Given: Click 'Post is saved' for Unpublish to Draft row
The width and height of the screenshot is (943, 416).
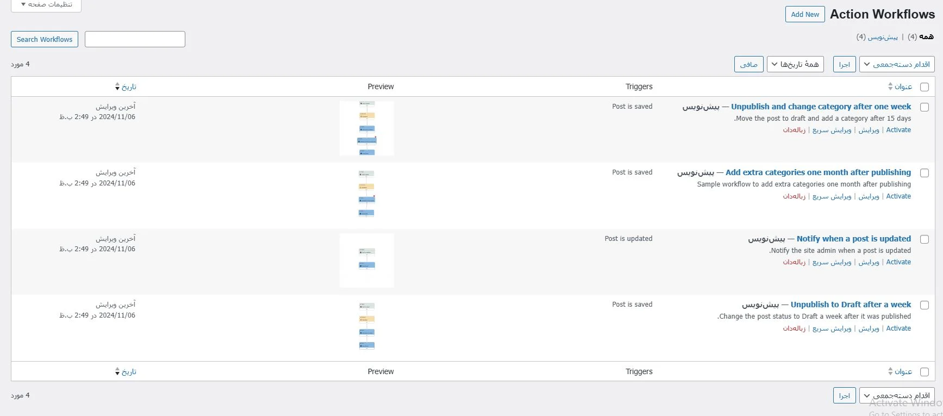Looking at the screenshot, I should 632,305.
